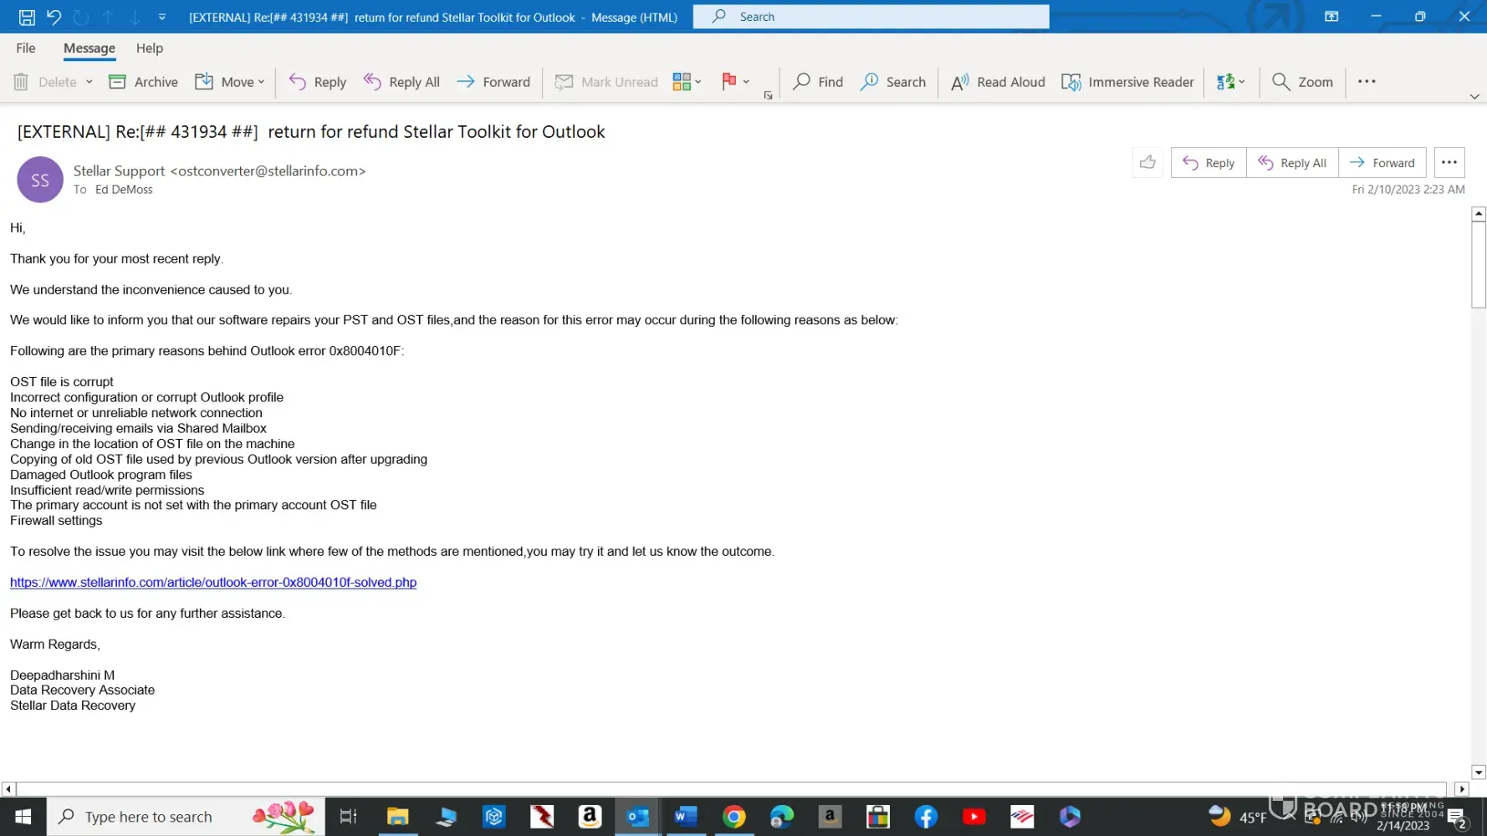
Task: Click the Like thumbs-up button
Action: point(1147,162)
